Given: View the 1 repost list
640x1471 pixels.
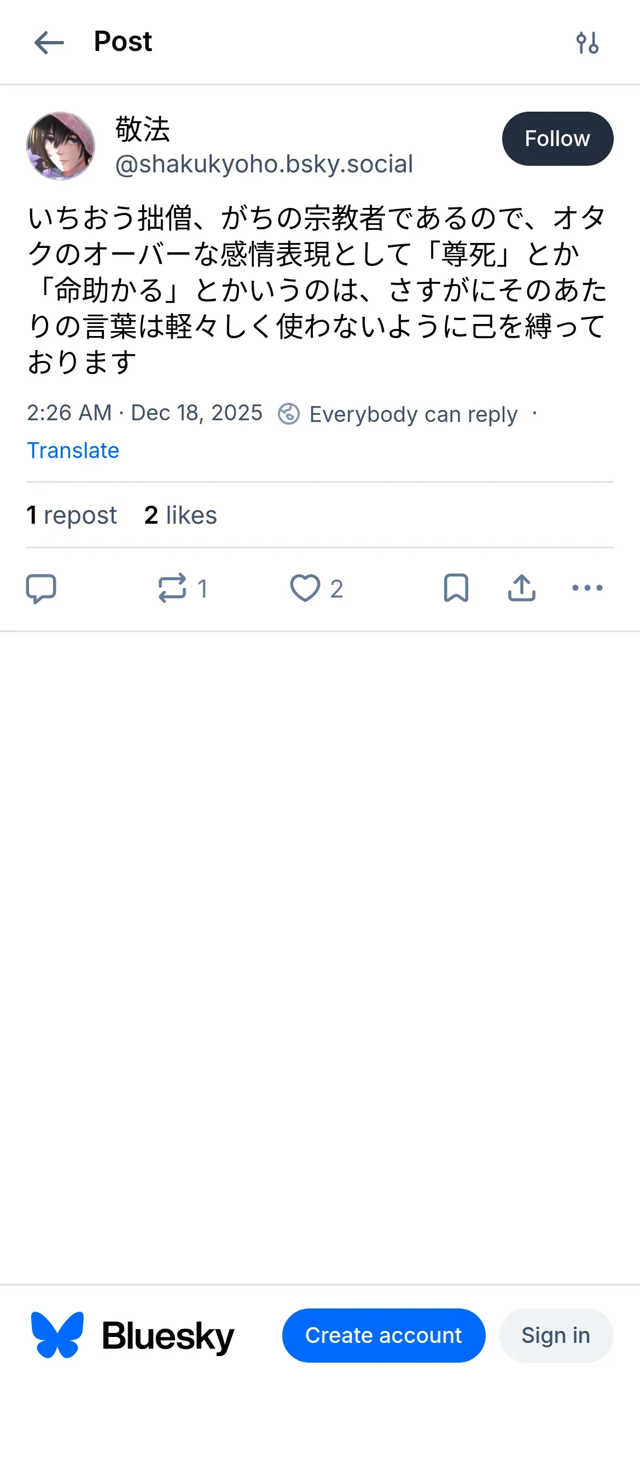Looking at the screenshot, I should coord(72,515).
